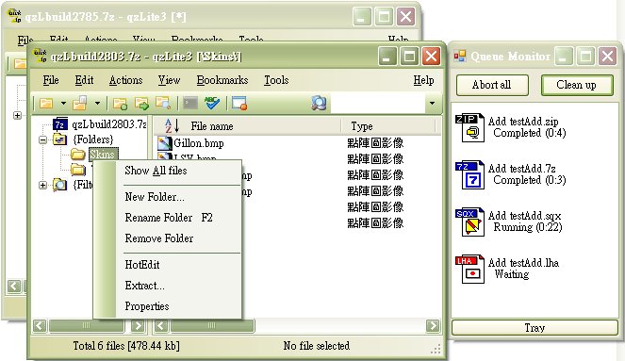
Task: Open the View menu in qzLbuild2803 window
Action: [169, 80]
